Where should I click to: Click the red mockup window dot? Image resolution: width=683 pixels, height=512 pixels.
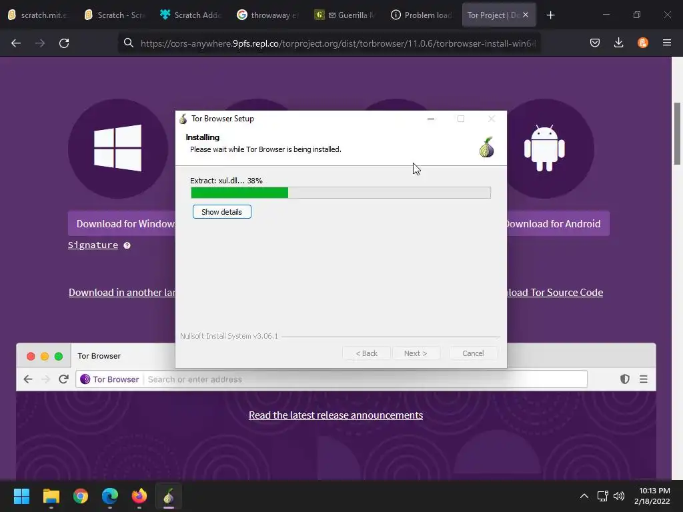tap(31, 356)
